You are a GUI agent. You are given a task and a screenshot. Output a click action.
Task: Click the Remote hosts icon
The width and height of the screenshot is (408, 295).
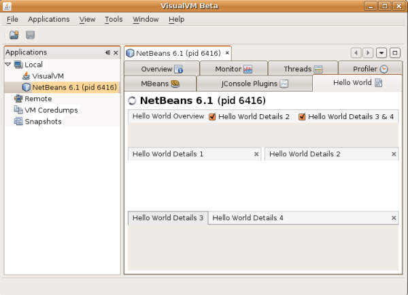18,99
